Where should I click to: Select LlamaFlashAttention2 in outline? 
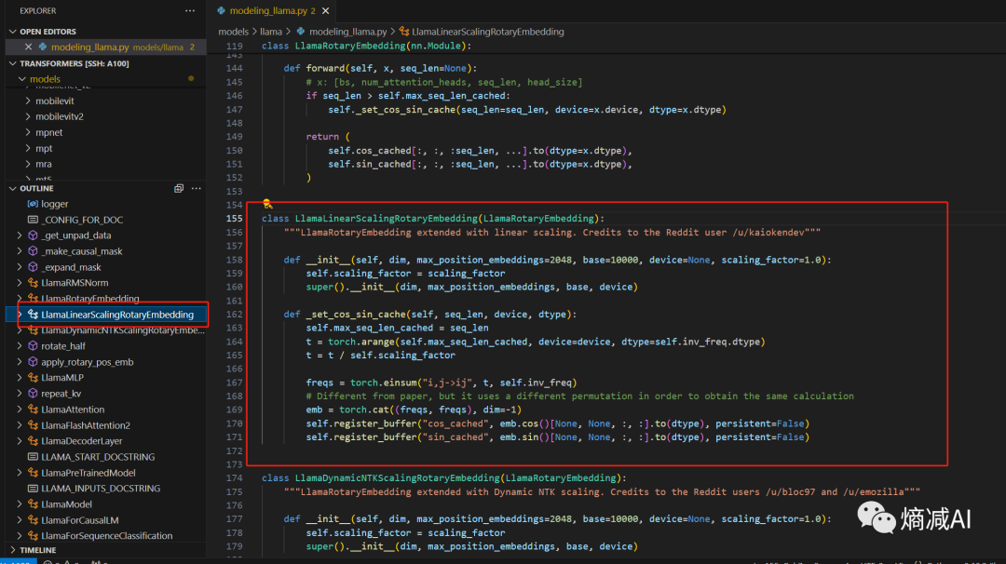(86, 425)
